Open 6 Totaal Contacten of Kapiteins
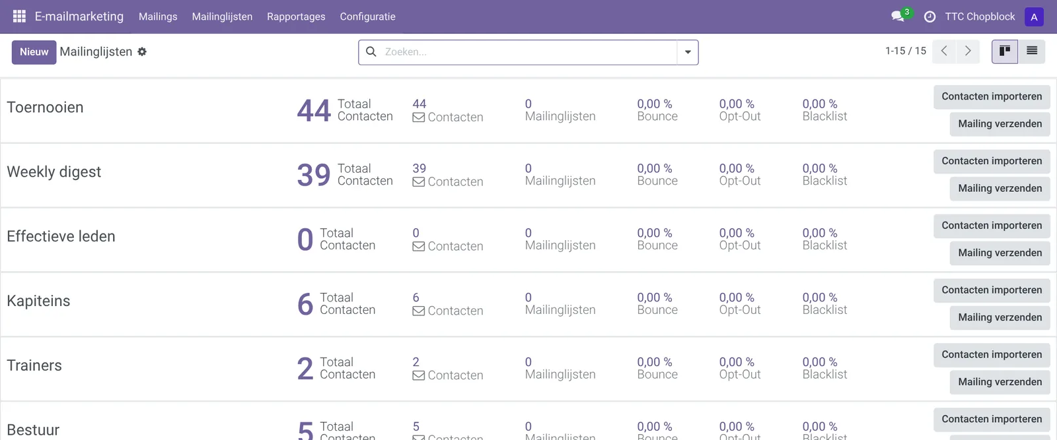The width and height of the screenshot is (1057, 440). point(336,304)
